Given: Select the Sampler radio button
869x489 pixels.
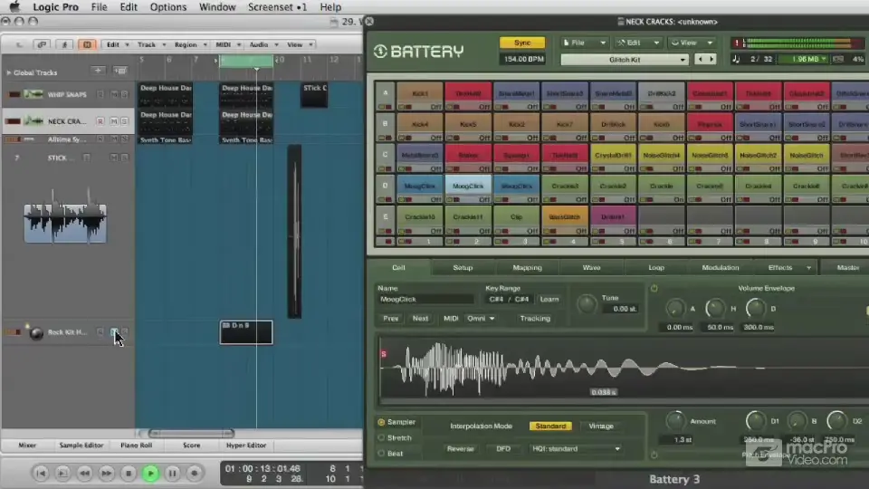Looking at the screenshot, I should pos(381,422).
